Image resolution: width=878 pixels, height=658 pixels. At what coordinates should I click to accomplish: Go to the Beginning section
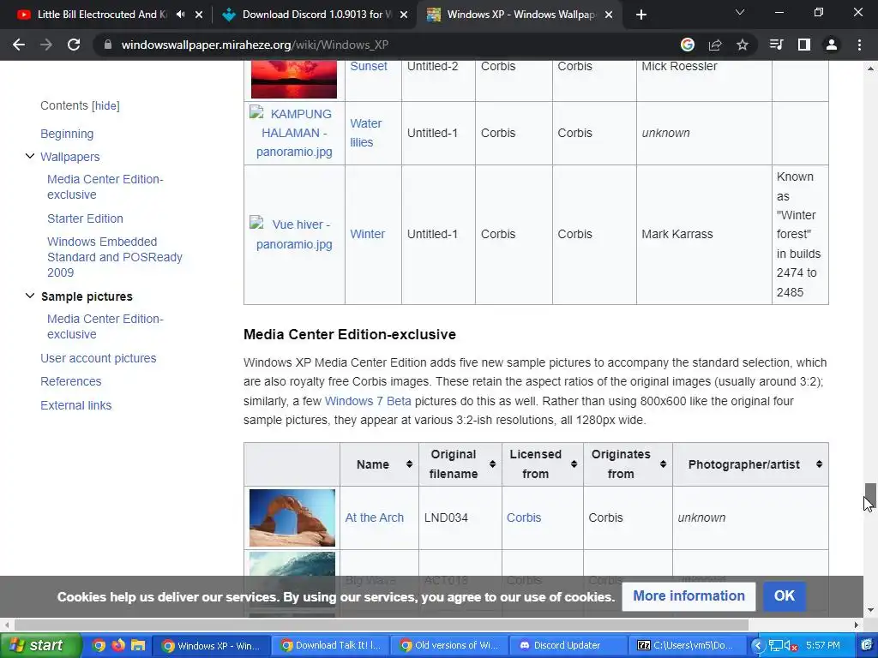[x=67, y=134]
